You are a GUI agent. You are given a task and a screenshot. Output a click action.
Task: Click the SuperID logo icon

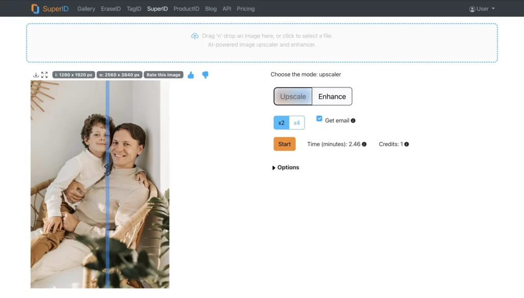coord(35,8)
